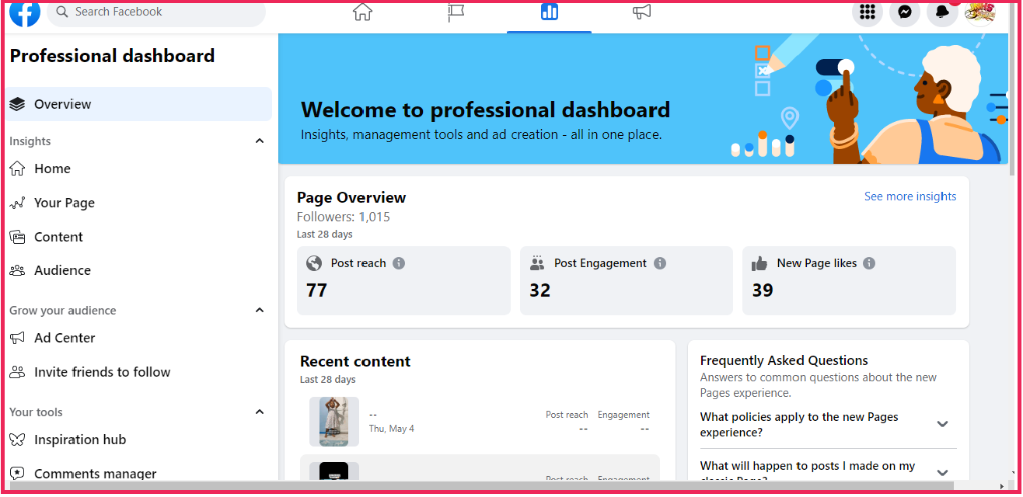Click the people icon beside Audience
Image resolution: width=1023 pixels, height=497 pixels.
[x=17, y=270]
